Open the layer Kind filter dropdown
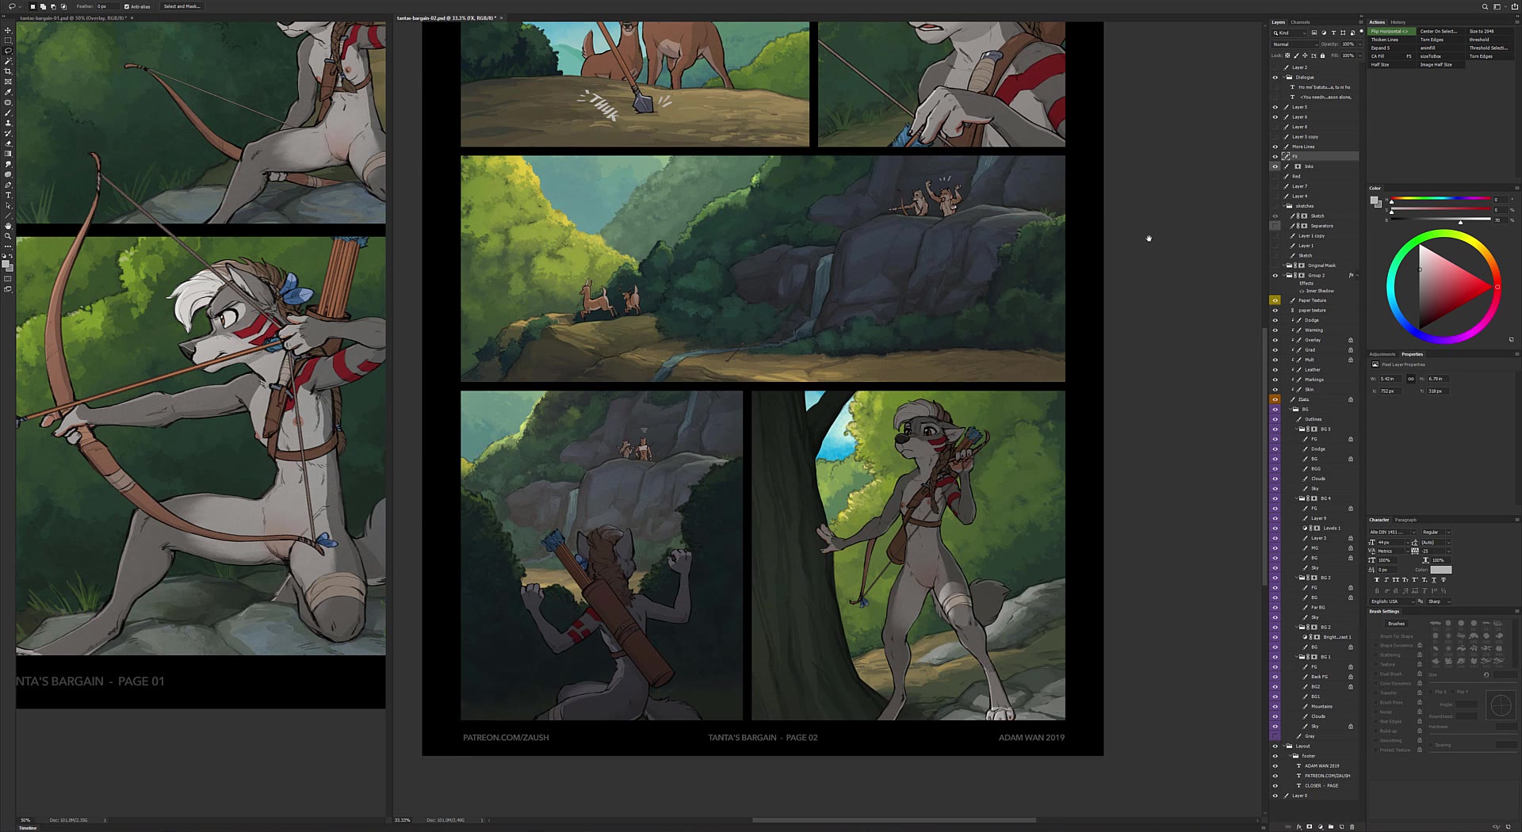 coord(1290,32)
